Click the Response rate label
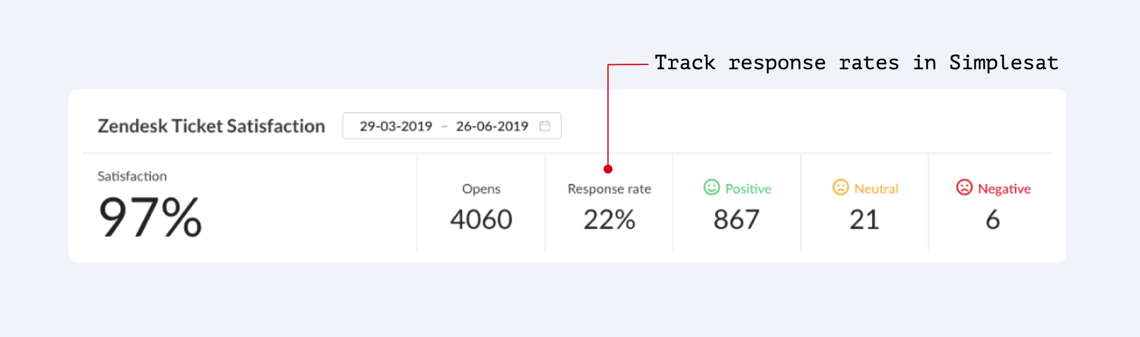The height and width of the screenshot is (337, 1140). point(609,189)
